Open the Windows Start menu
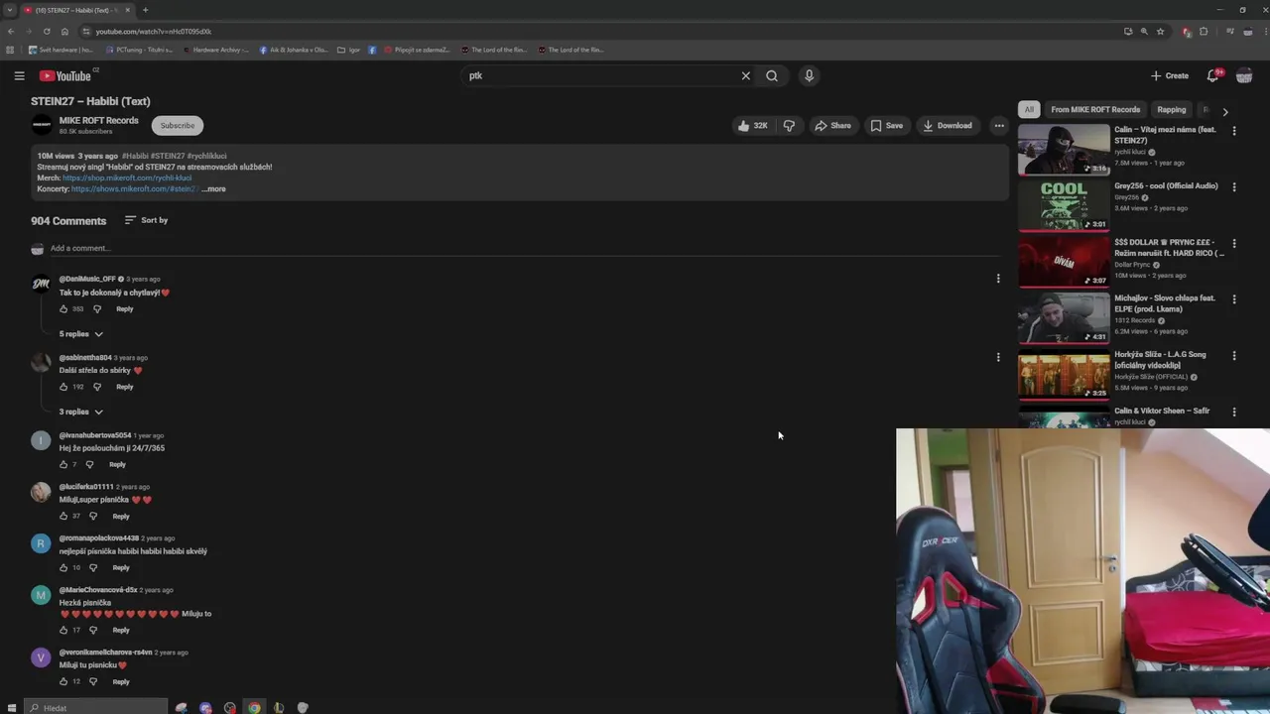This screenshot has height=714, width=1270. click(12, 708)
